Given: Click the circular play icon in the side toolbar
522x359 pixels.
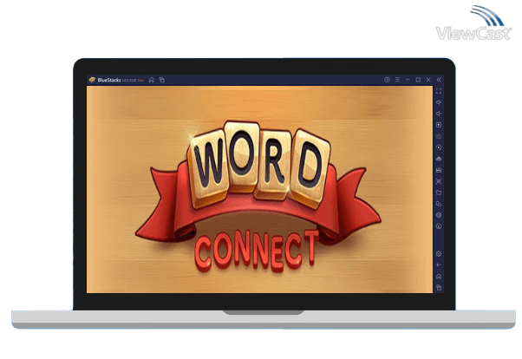Looking at the screenshot, I should [439, 147].
